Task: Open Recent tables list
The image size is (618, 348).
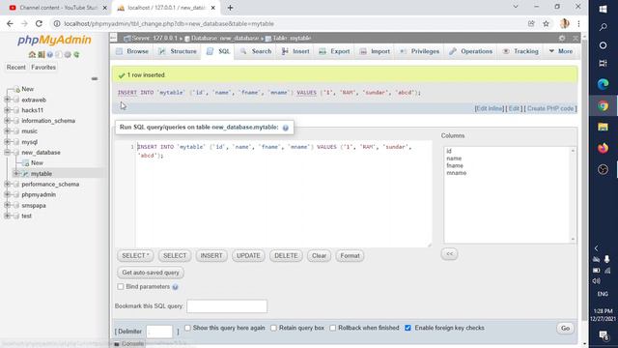Action: [x=16, y=68]
